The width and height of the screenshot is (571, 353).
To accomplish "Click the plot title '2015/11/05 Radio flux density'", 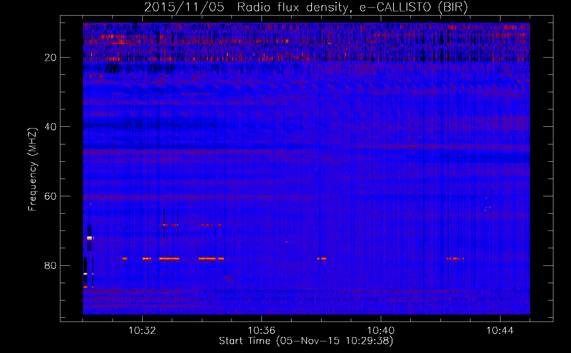I will point(306,7).
